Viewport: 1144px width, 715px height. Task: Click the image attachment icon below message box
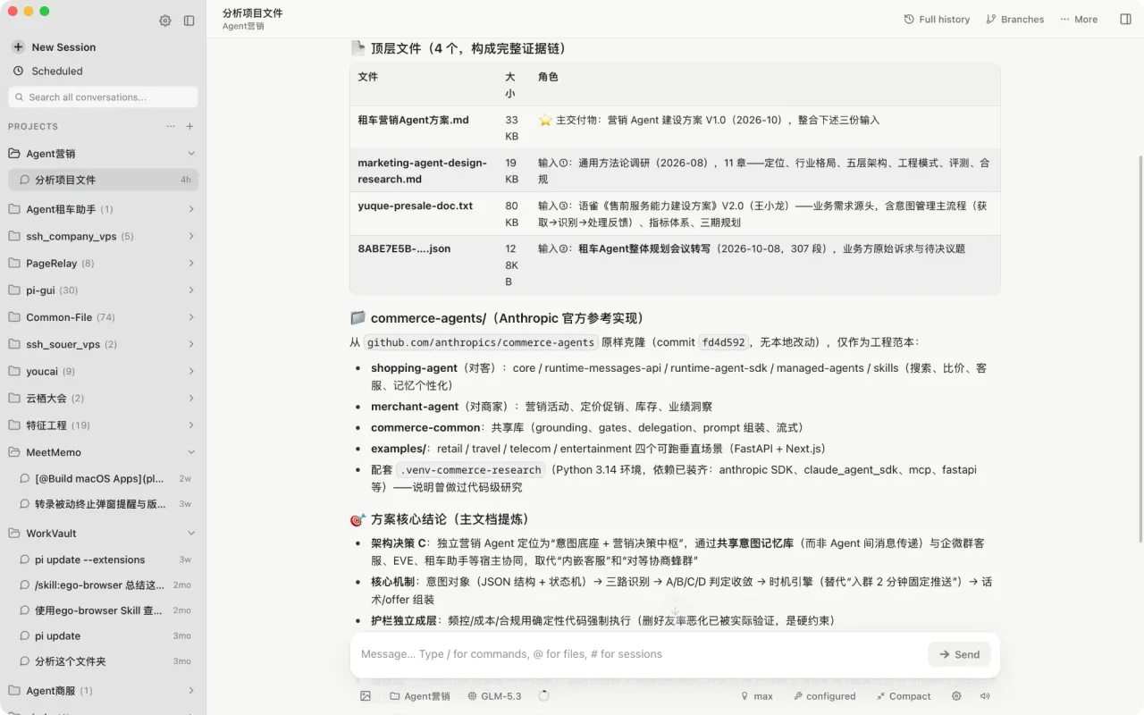click(x=366, y=696)
